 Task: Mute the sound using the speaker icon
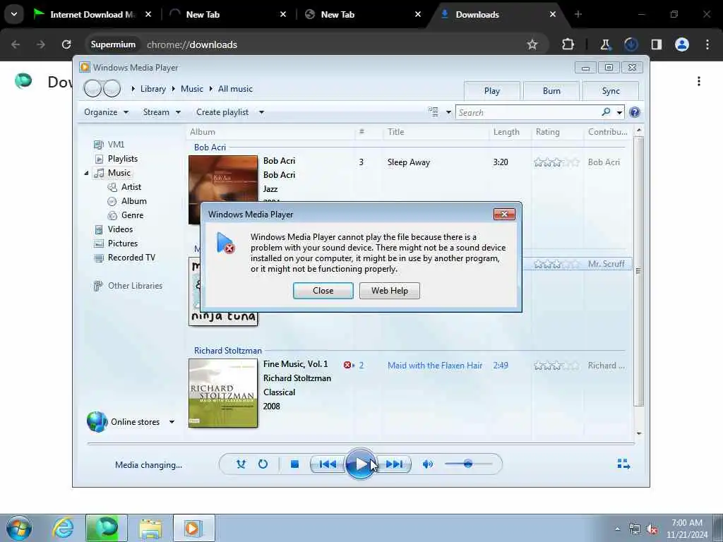[427, 464]
